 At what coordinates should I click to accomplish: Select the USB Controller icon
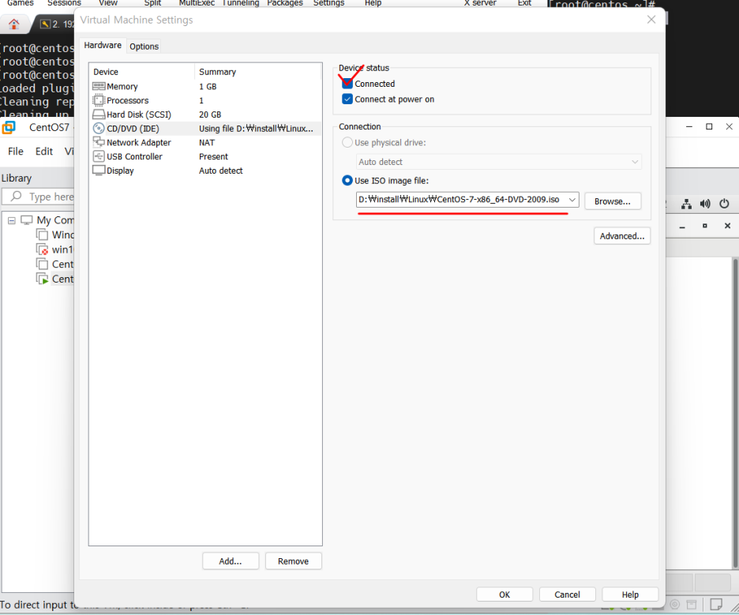[x=99, y=156]
